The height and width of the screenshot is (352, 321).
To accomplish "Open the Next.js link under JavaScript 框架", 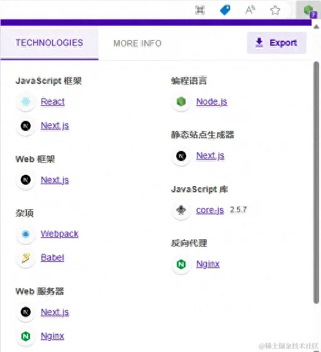I will pos(55,126).
